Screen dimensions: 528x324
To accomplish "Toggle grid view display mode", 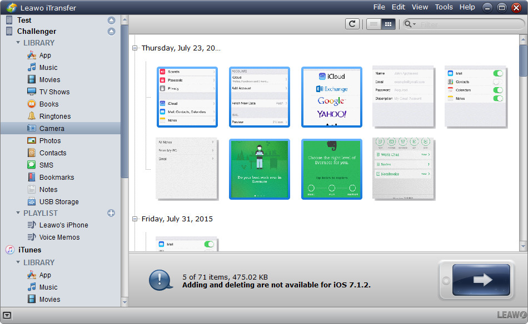I will [387, 24].
